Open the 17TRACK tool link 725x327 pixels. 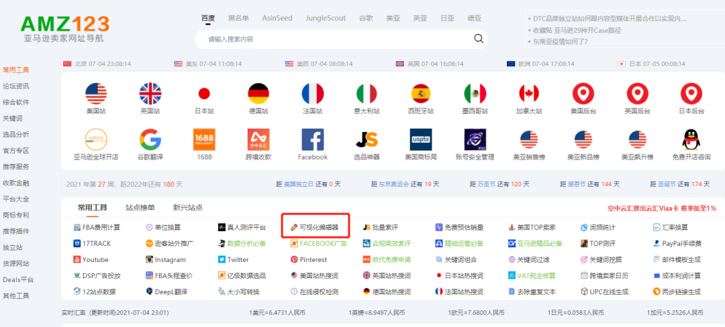(92, 243)
